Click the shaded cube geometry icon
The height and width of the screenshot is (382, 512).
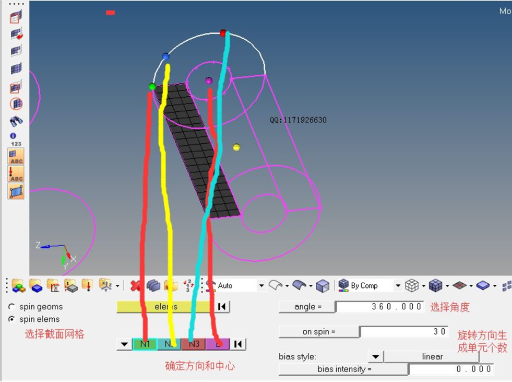point(323,286)
